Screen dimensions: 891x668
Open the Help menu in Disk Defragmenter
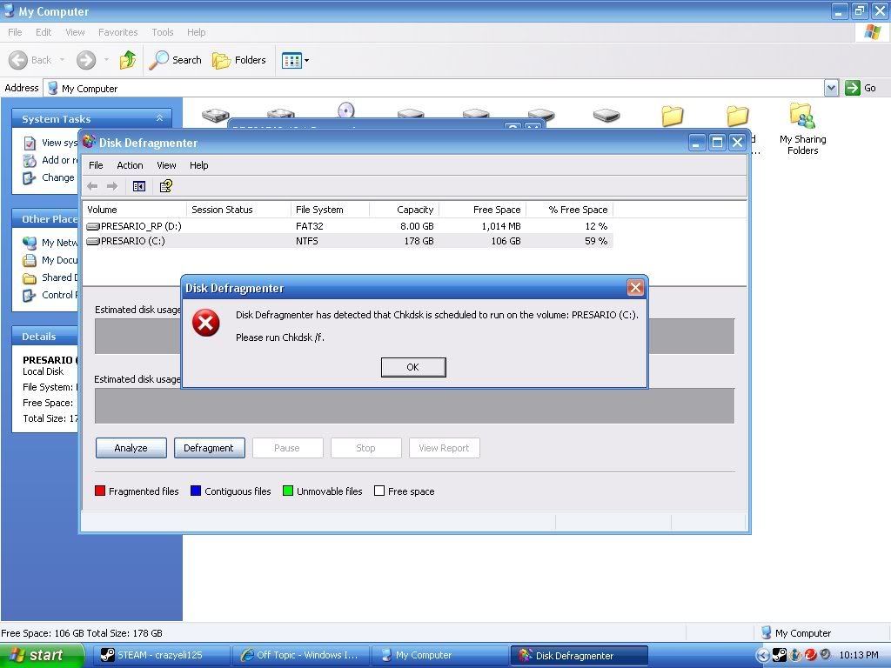point(199,165)
